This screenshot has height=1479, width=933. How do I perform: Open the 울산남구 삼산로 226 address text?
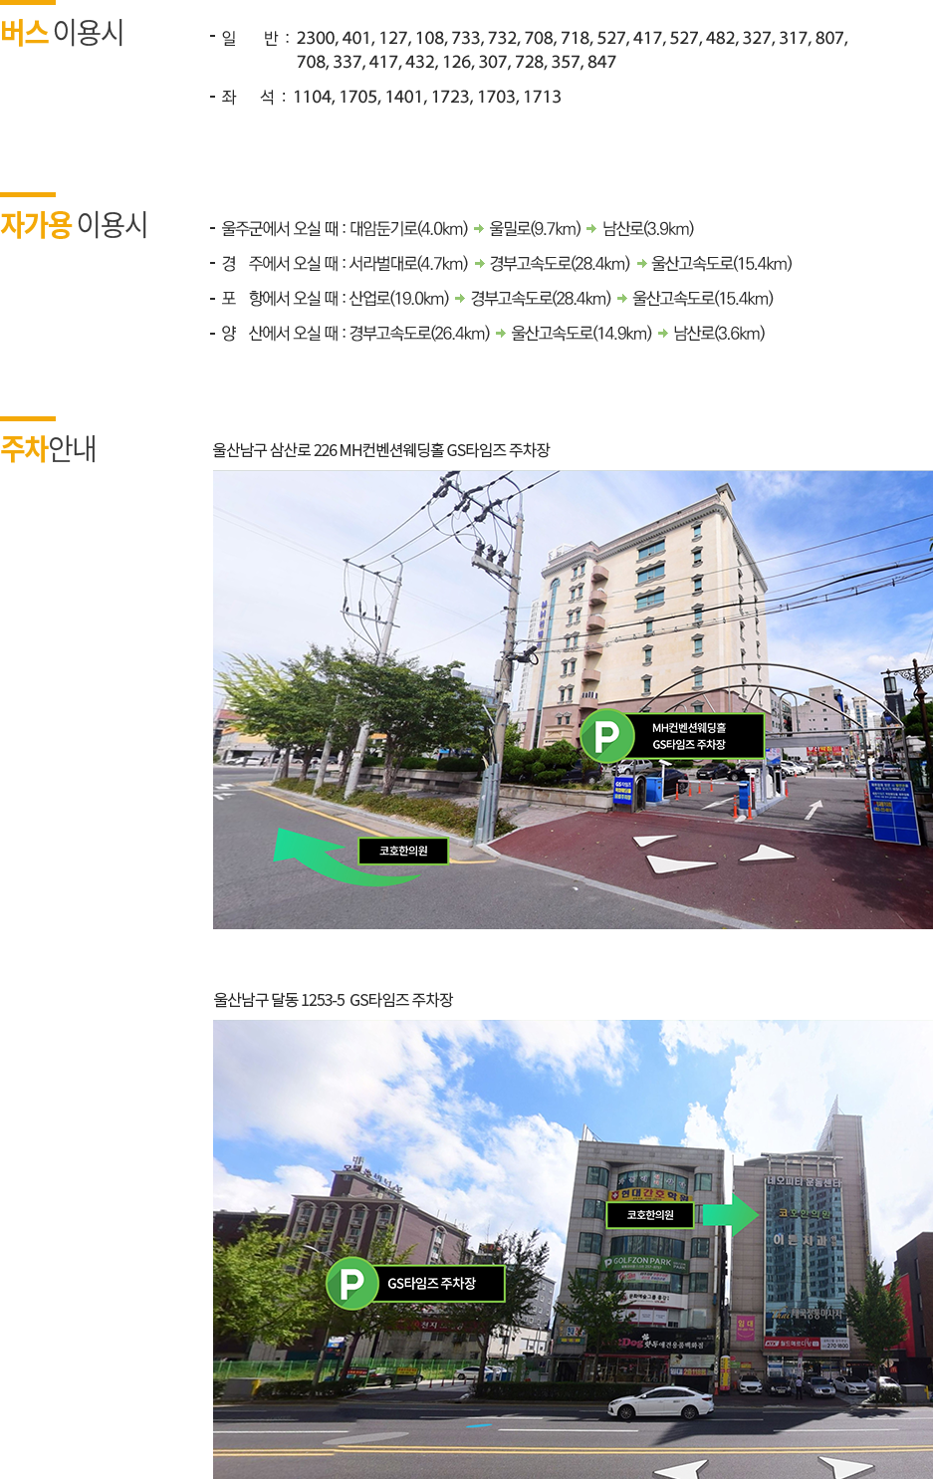click(380, 450)
